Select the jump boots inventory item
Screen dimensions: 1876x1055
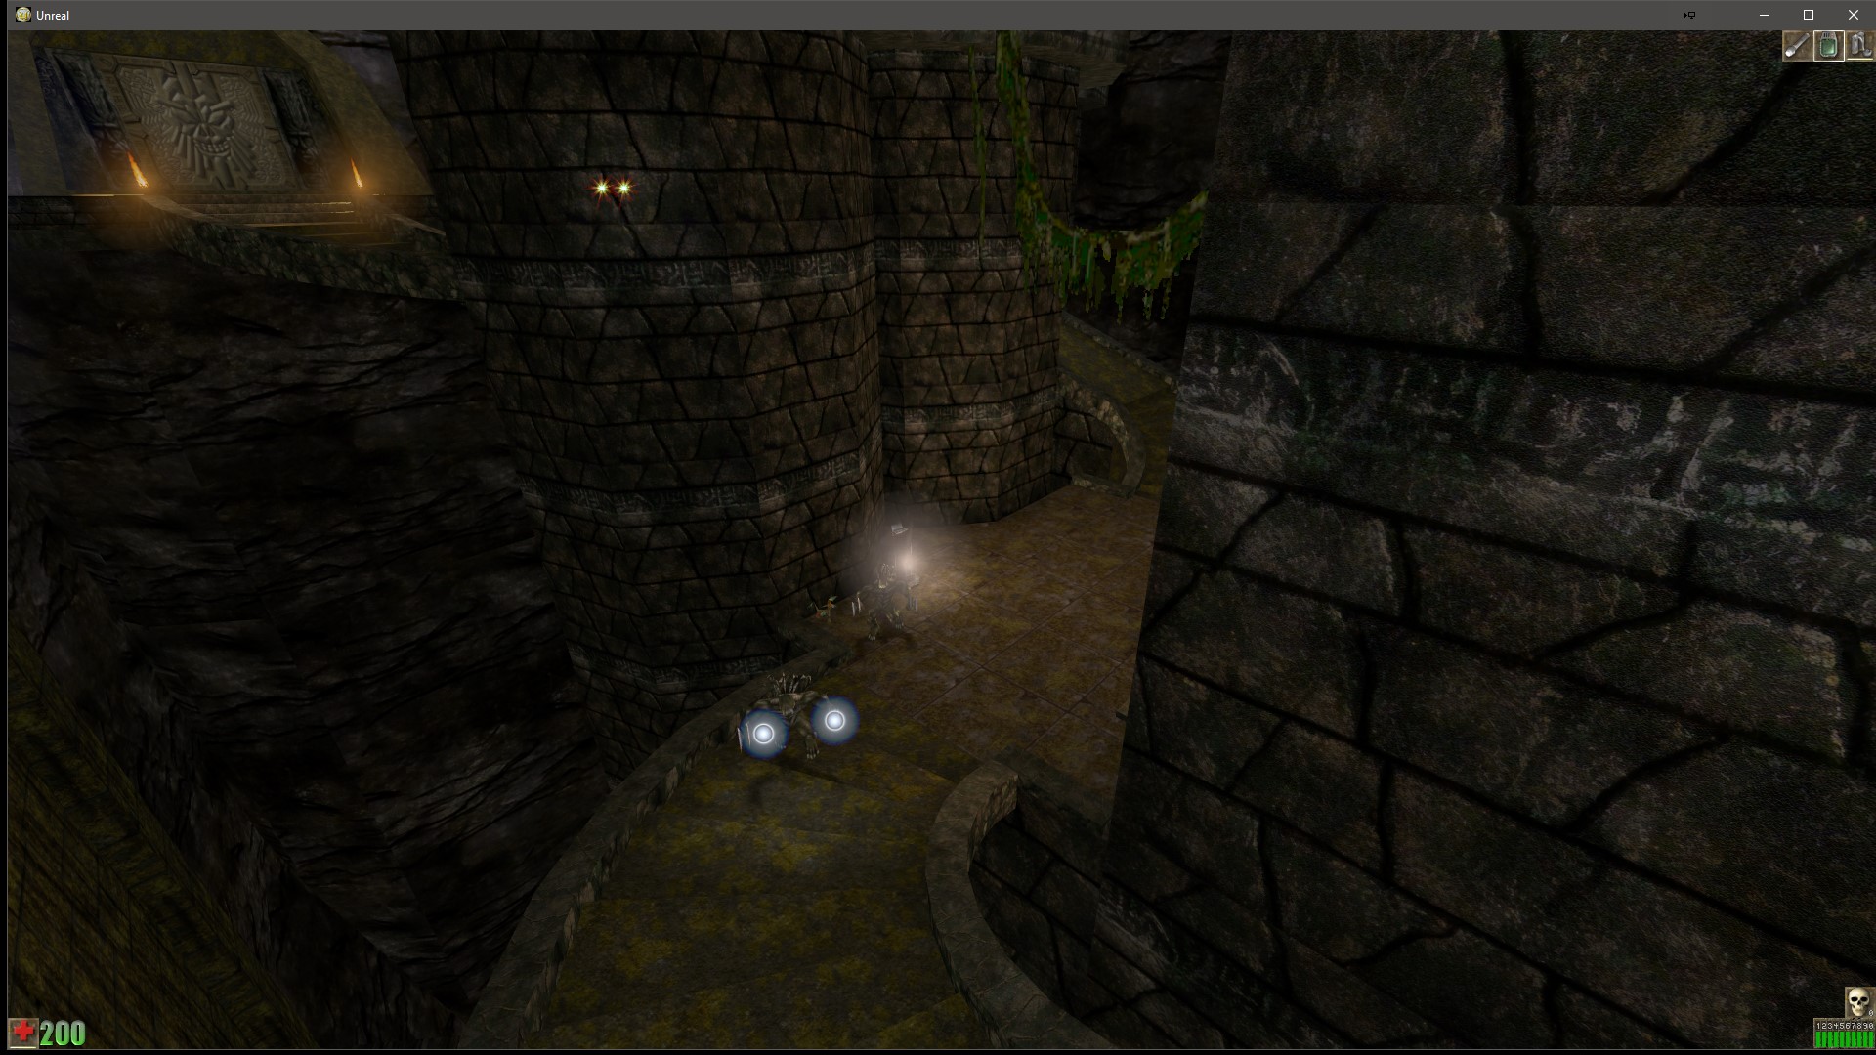point(1858,46)
